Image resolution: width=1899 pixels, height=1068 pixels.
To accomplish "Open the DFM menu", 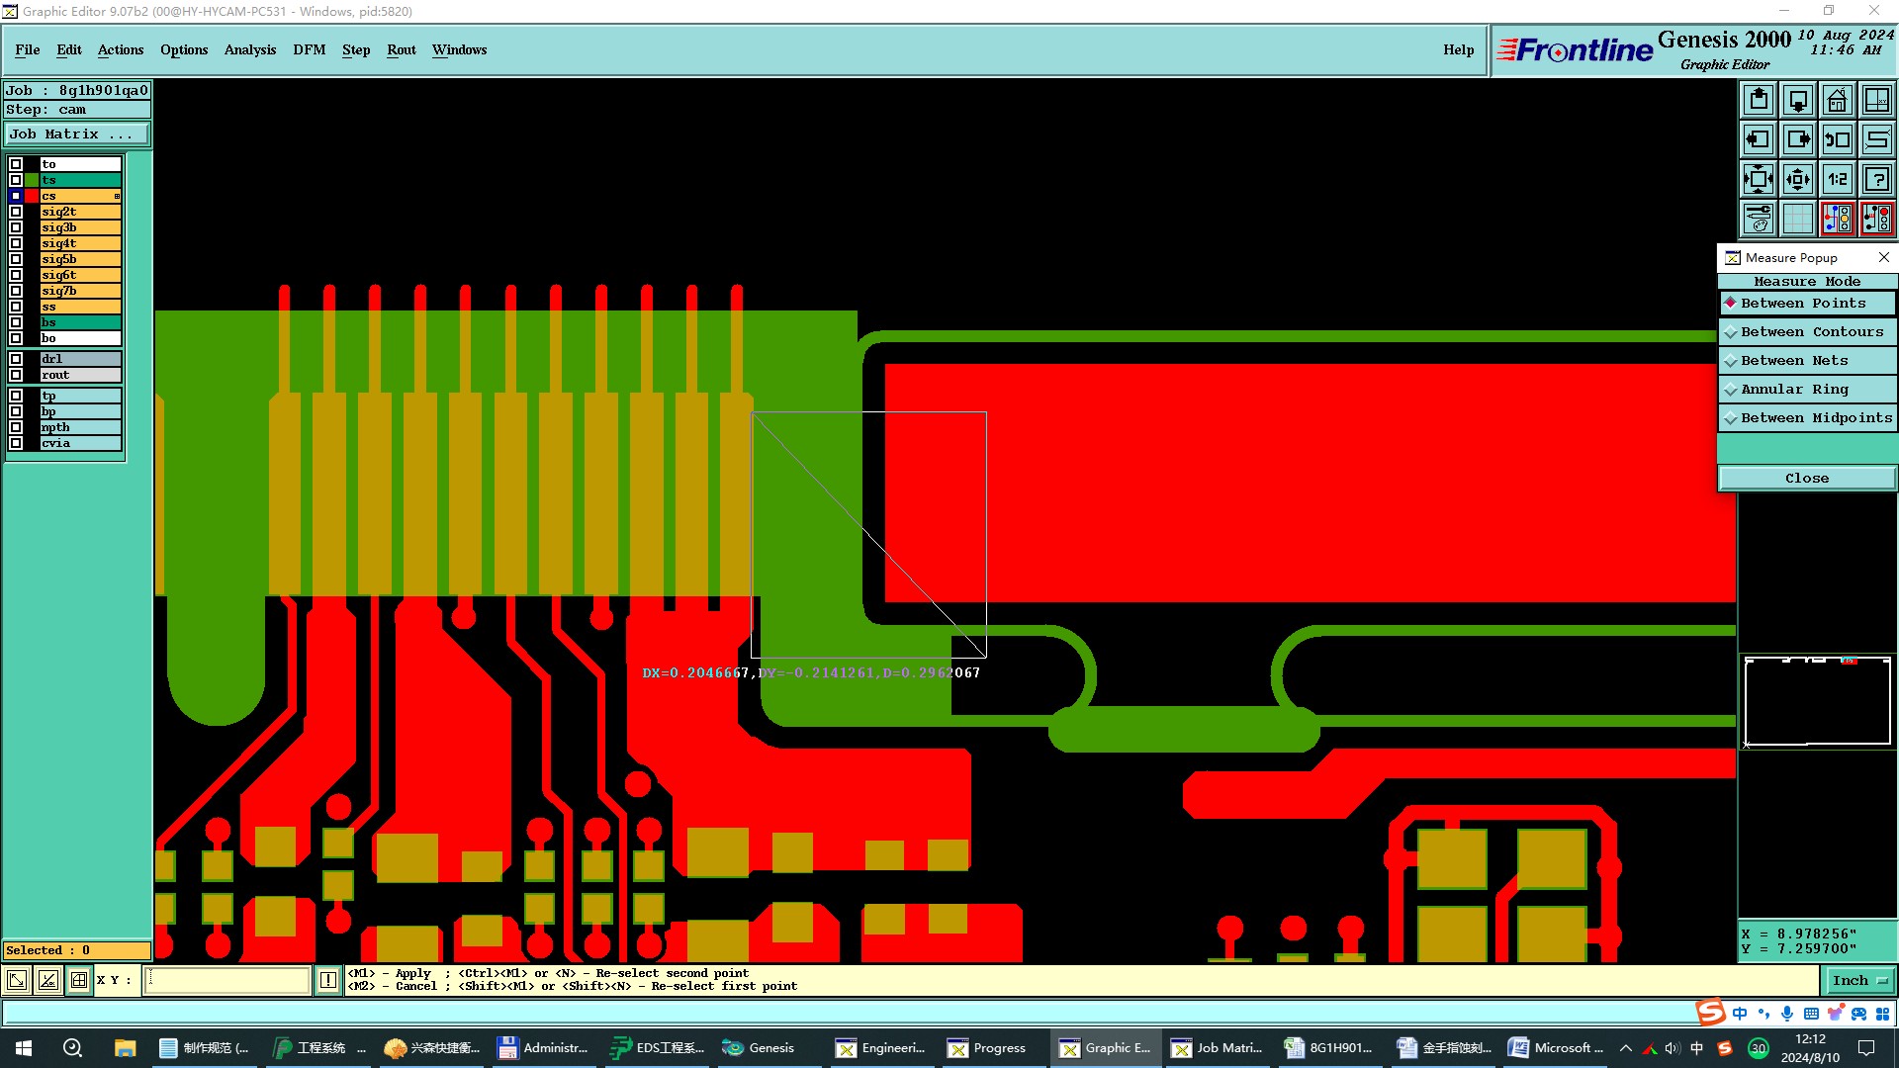I will tap(309, 50).
